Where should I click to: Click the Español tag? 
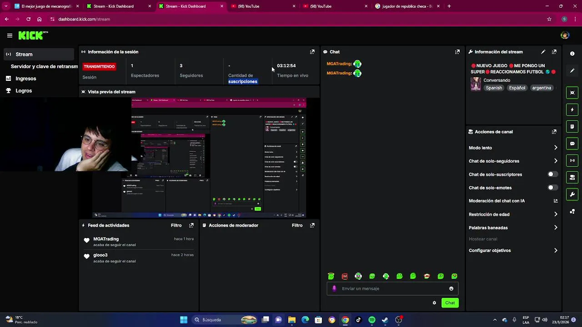coord(517,88)
